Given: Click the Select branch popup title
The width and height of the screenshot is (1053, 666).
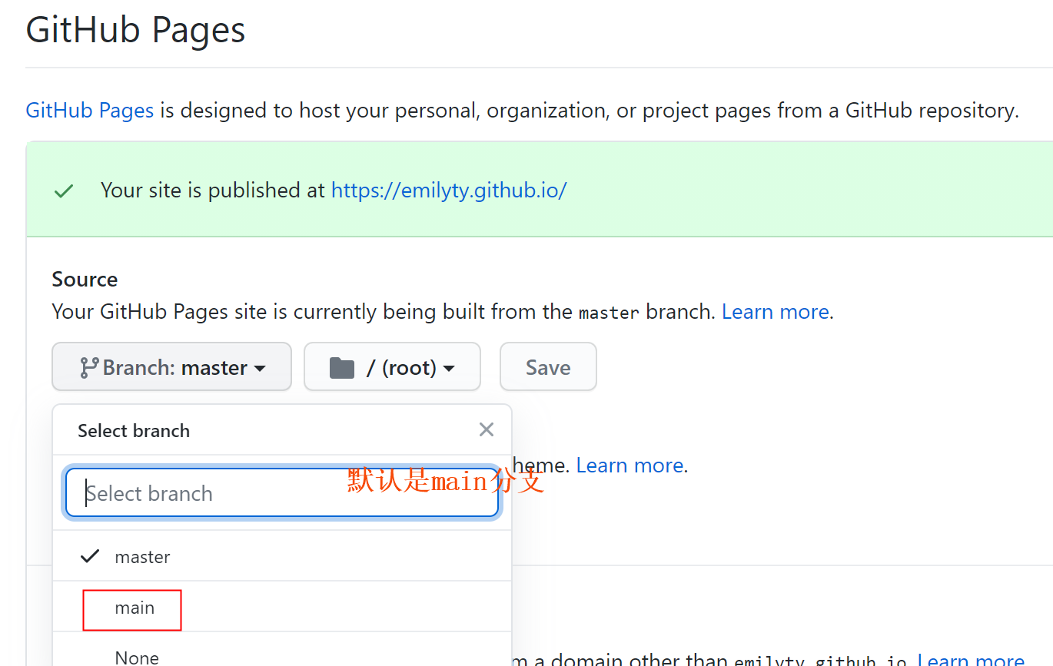Looking at the screenshot, I should tap(134, 431).
